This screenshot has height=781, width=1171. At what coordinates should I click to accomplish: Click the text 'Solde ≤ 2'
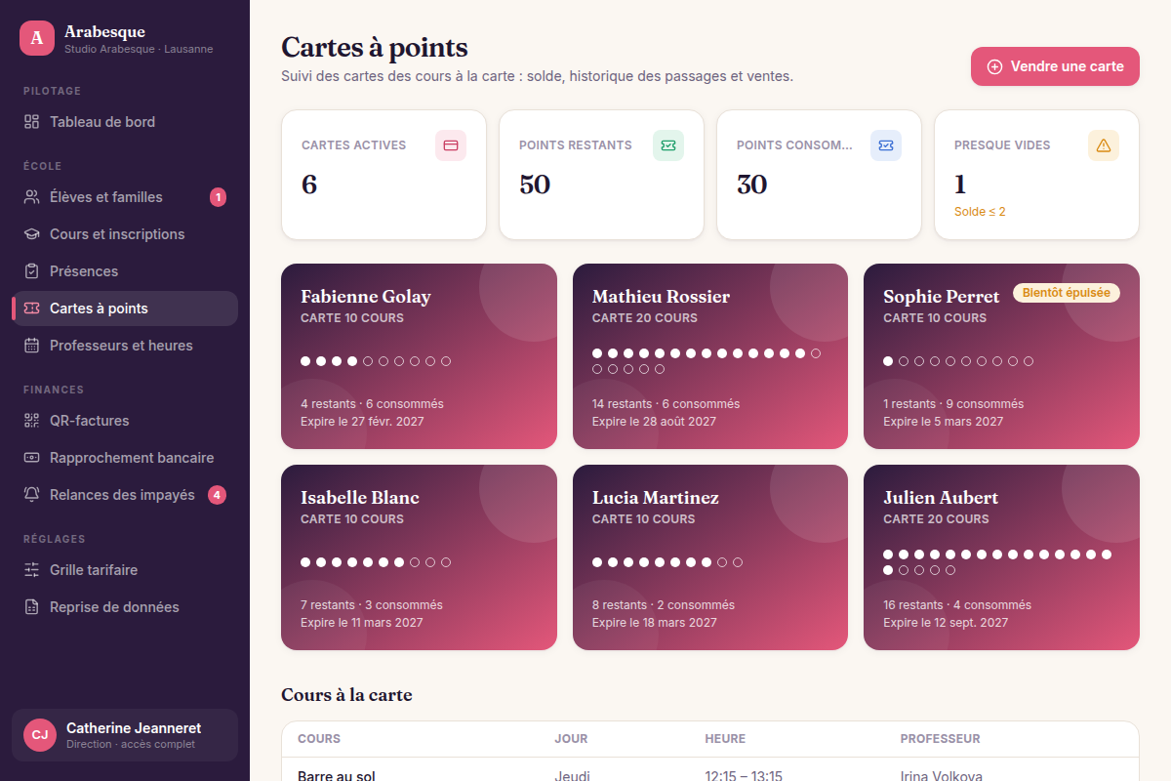pos(980,211)
